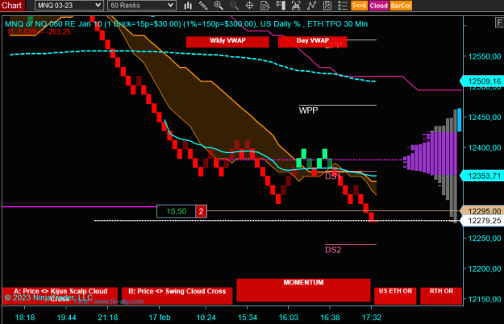Click the red order quantity 2 box
Image resolution: width=504 pixels, height=324 pixels.
click(x=201, y=211)
